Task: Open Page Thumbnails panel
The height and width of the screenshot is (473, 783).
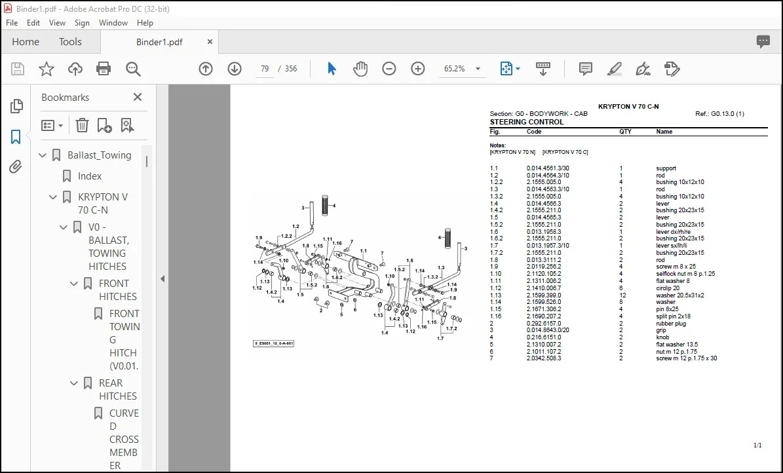Action: click(x=16, y=106)
